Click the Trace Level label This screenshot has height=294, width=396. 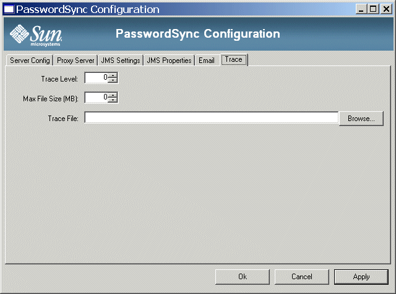tap(59, 79)
